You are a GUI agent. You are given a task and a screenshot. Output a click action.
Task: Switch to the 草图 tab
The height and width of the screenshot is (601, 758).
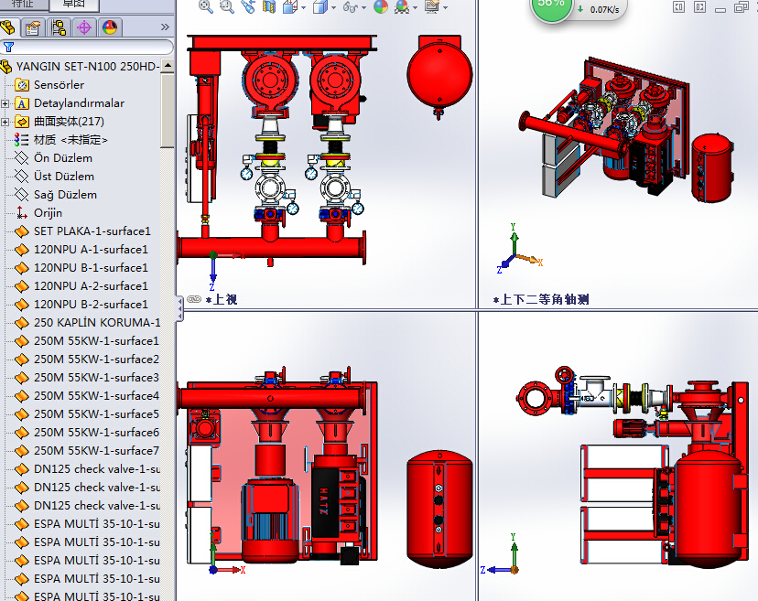click(x=74, y=4)
